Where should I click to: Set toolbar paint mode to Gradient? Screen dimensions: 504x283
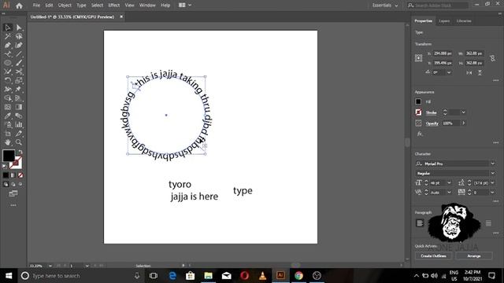point(13,175)
